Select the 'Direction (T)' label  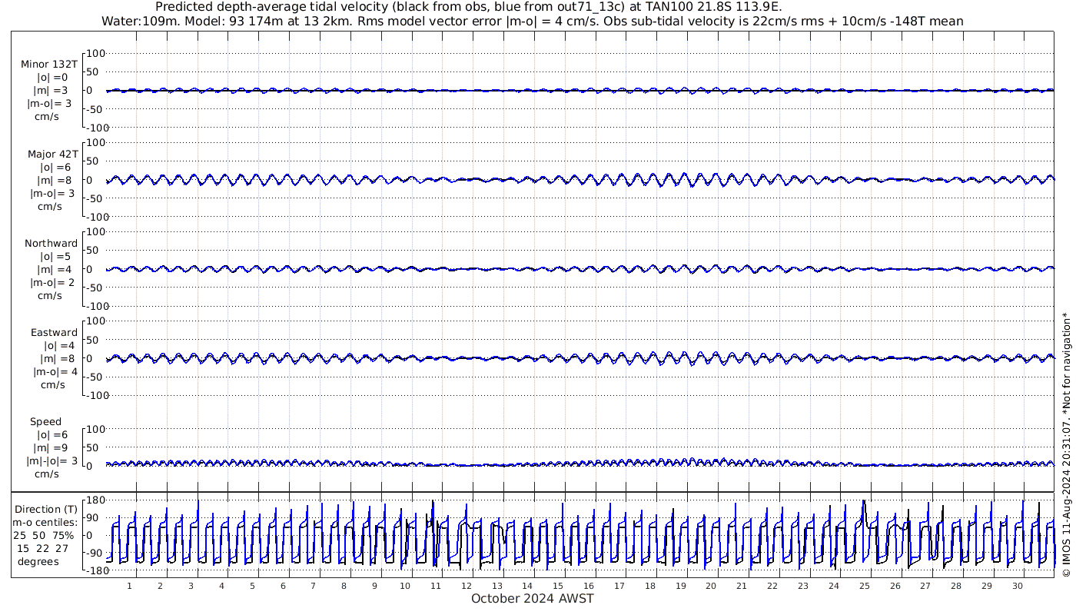coord(47,509)
